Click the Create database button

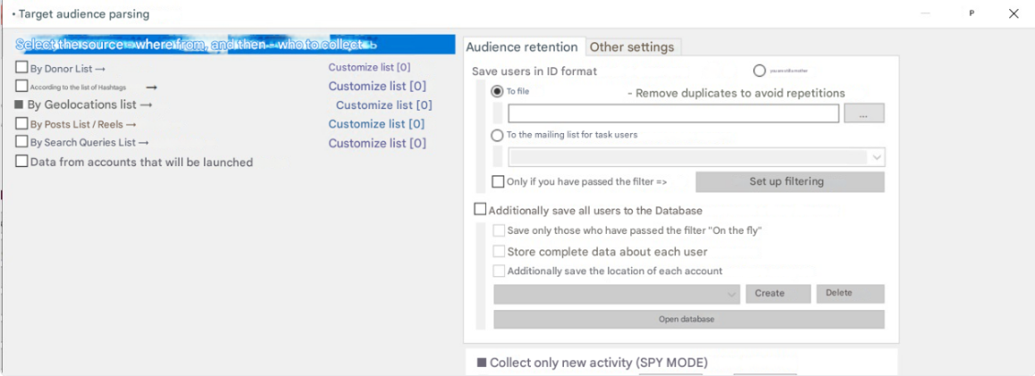point(778,294)
